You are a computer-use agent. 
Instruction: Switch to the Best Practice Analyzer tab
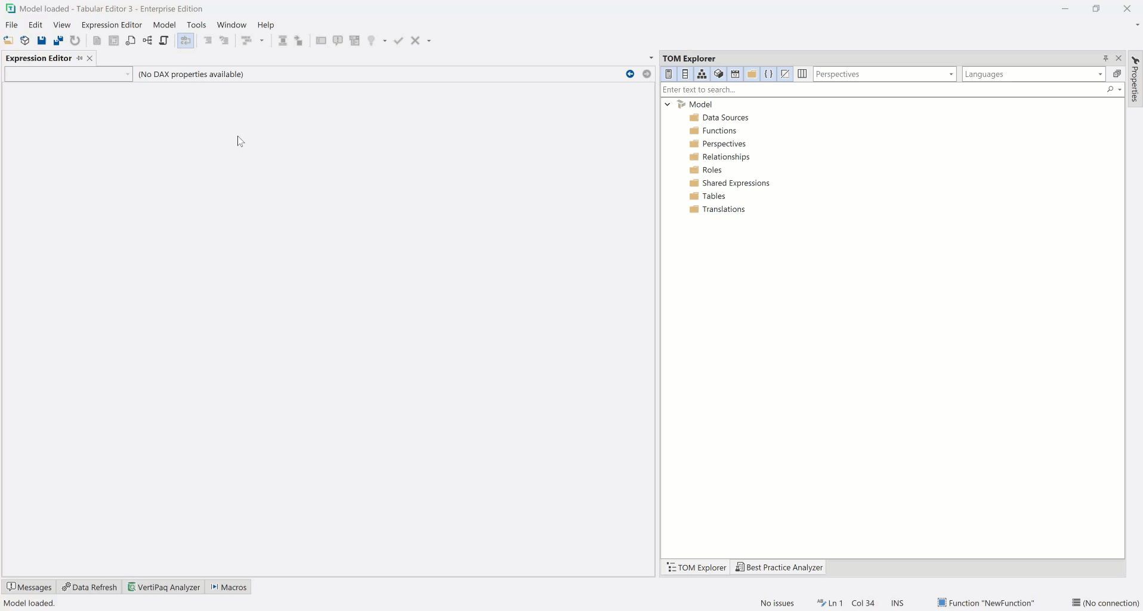(x=779, y=567)
